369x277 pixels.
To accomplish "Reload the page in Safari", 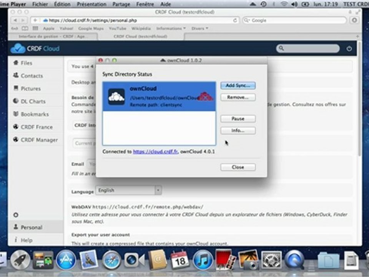I will click(235, 20).
